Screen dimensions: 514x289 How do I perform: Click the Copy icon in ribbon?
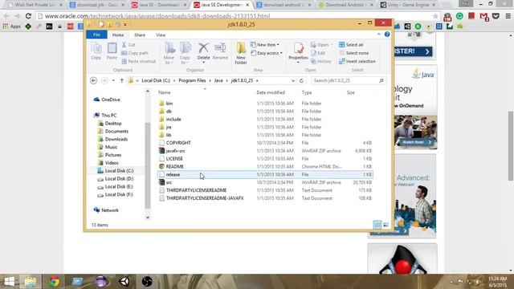click(x=96, y=51)
